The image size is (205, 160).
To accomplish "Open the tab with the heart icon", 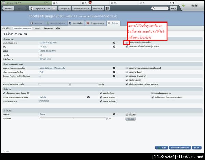I will click(96, 23).
